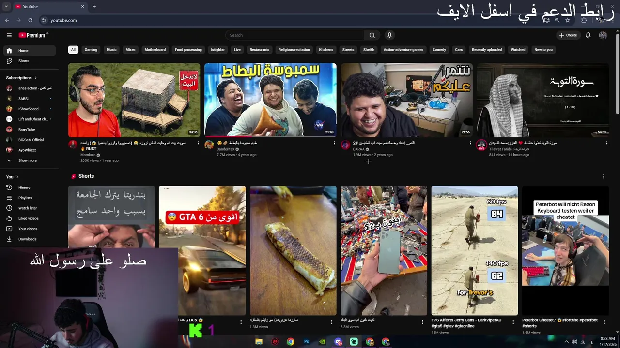
Task: Play the Surah Al-Tawbah video thumbnail
Action: point(543,100)
